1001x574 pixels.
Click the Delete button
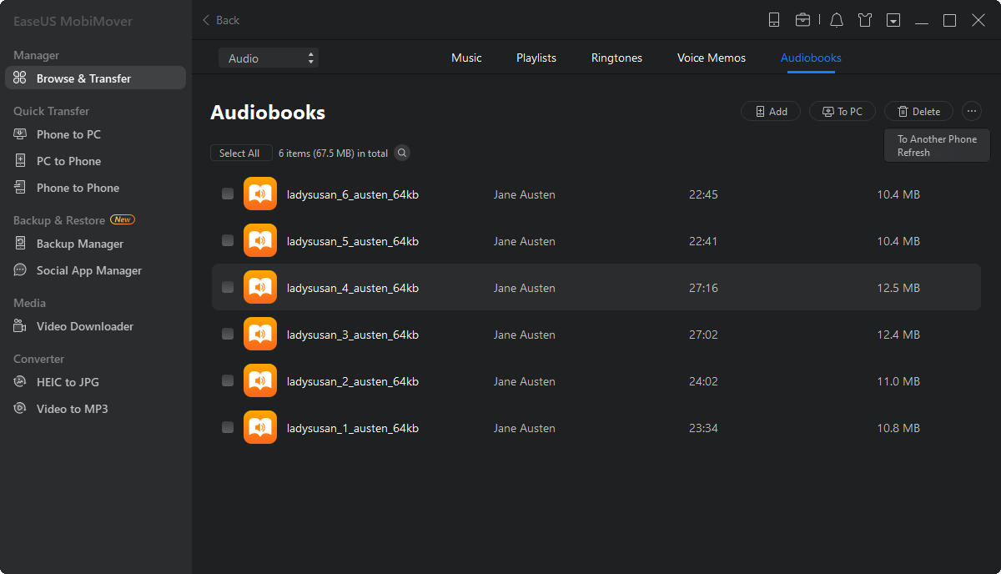click(x=918, y=111)
